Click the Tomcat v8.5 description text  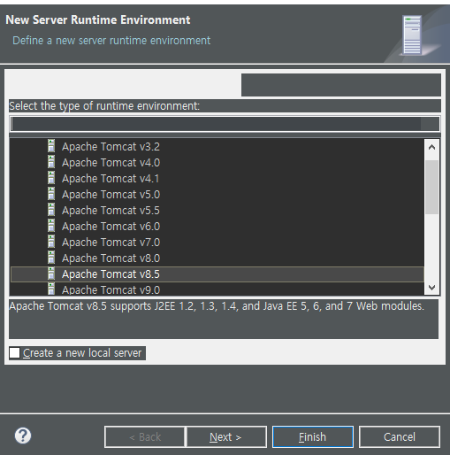pos(217,306)
